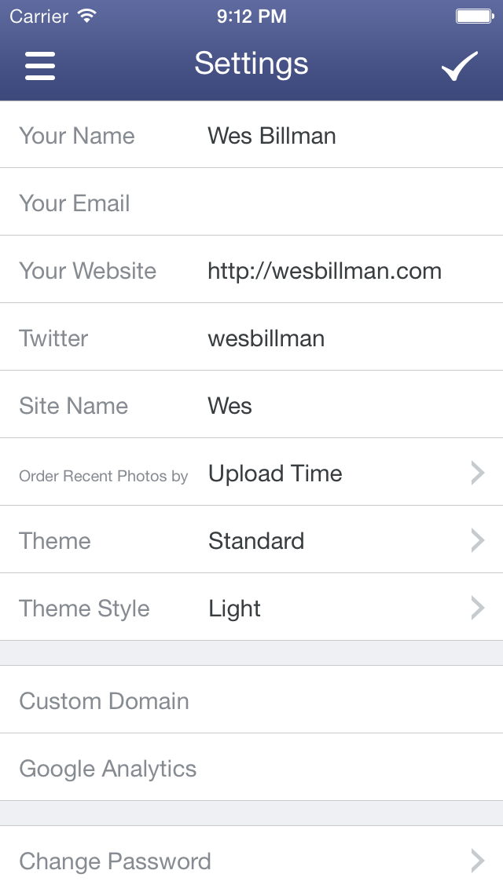Choose the Standard theme value
The image size is (503, 892).
[x=256, y=541]
